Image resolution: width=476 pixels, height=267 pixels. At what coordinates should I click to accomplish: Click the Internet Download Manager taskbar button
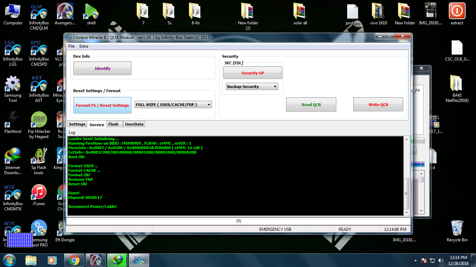pyautogui.click(x=117, y=260)
